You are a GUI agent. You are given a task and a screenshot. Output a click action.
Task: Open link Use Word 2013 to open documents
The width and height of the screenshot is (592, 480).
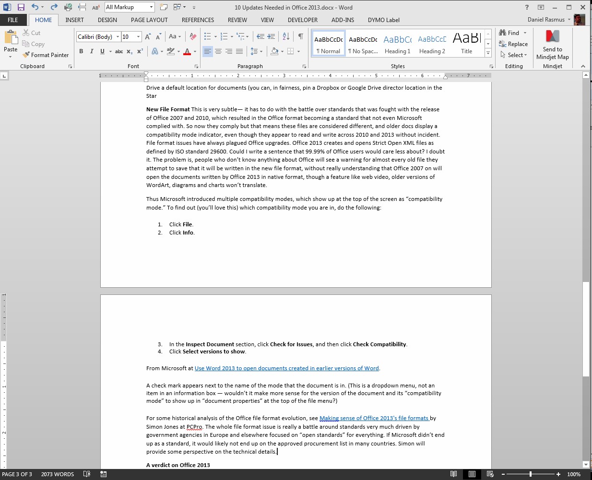tap(287, 368)
